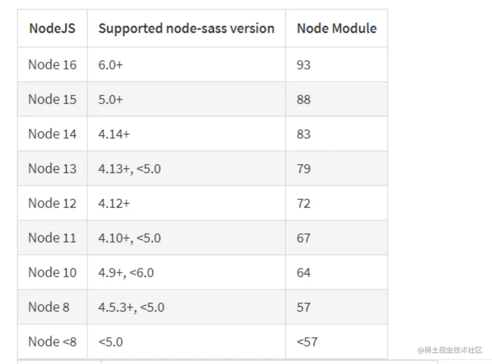This screenshot has width=492, height=364.
Task: Select the 4.14+ version cell
Action: 114,134
